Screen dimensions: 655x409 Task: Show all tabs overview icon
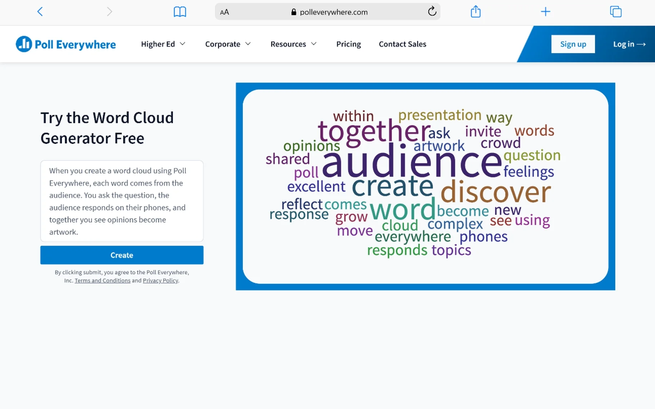(x=616, y=12)
